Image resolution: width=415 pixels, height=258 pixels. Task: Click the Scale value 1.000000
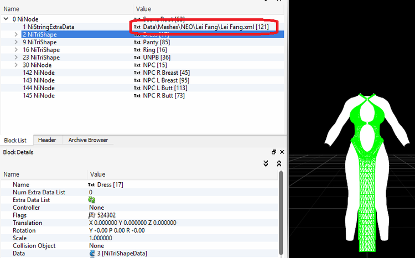coord(101,238)
